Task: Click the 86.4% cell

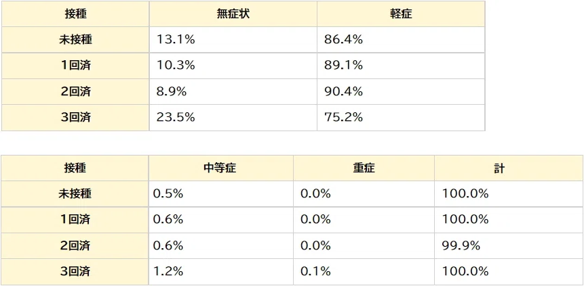Action: (401, 40)
